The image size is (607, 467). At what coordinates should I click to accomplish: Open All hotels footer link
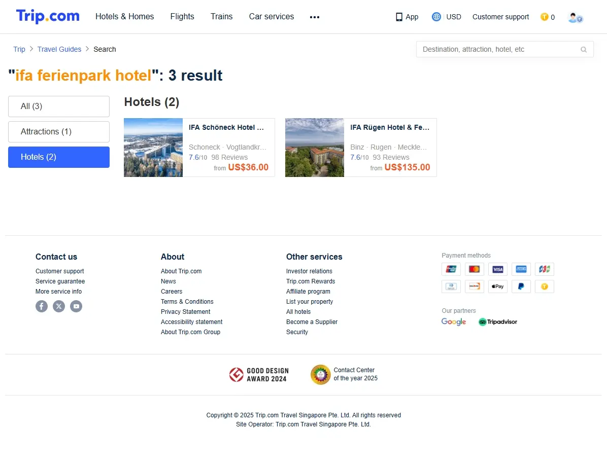pyautogui.click(x=298, y=312)
